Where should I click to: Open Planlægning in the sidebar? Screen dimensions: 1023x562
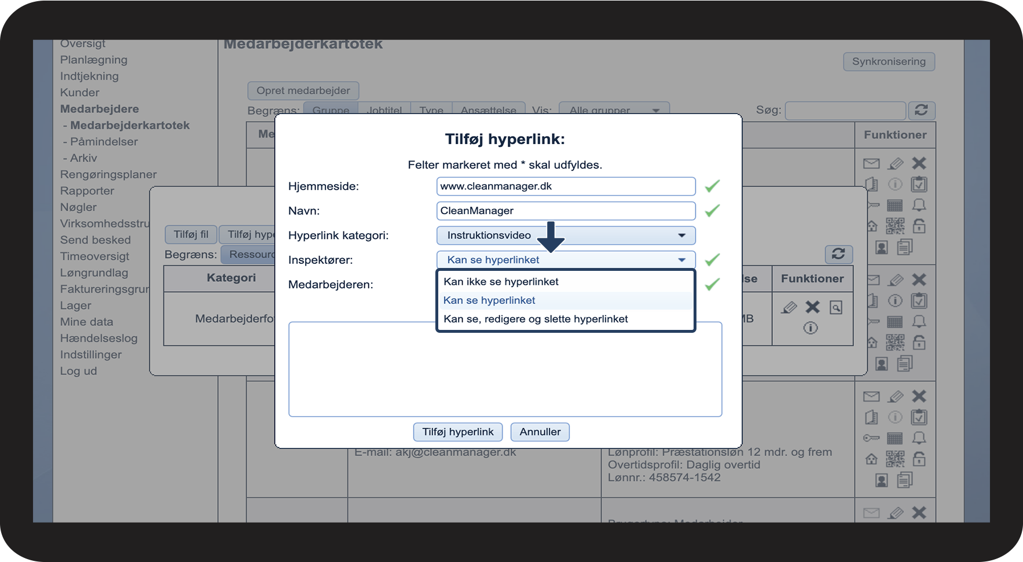pos(94,60)
